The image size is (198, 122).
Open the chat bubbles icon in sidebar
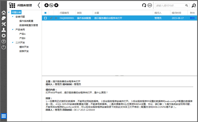click(x=4, y=18)
